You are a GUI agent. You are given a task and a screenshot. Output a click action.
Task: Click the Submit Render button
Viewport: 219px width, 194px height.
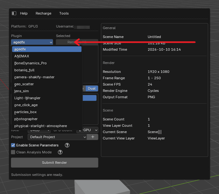55,163
